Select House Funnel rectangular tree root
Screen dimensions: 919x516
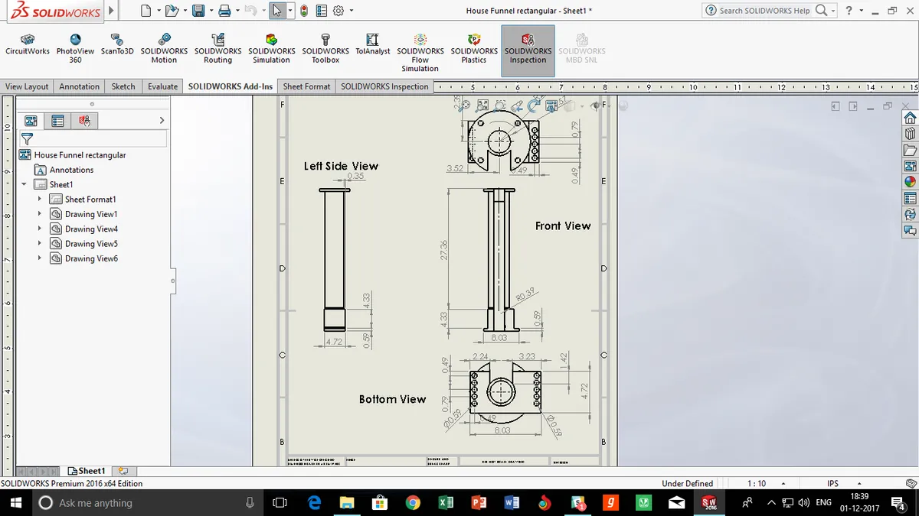tap(80, 154)
